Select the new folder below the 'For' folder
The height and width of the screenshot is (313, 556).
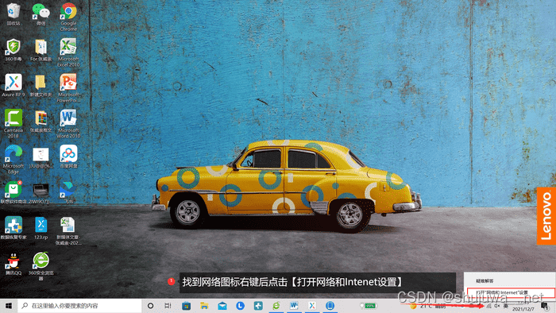pyautogui.click(x=41, y=86)
